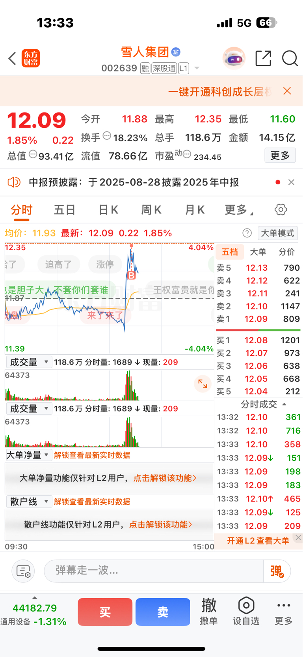The height and width of the screenshot is (657, 303).
Task: Open the second 成交量 indicator dropdown
Action: pyautogui.click(x=29, y=409)
